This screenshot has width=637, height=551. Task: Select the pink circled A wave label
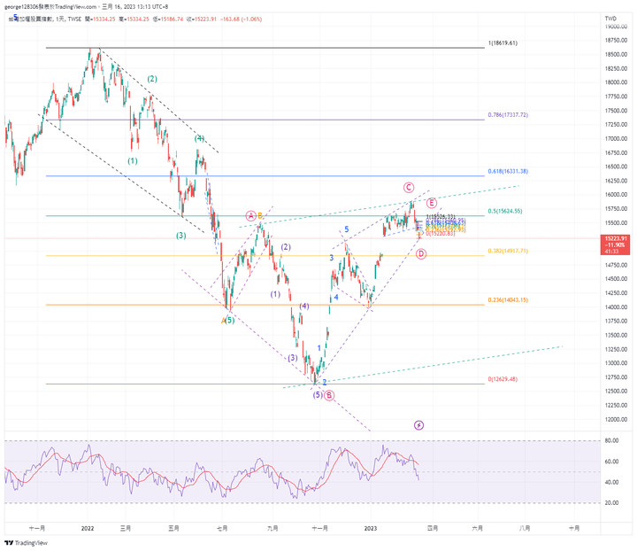pyautogui.click(x=250, y=215)
